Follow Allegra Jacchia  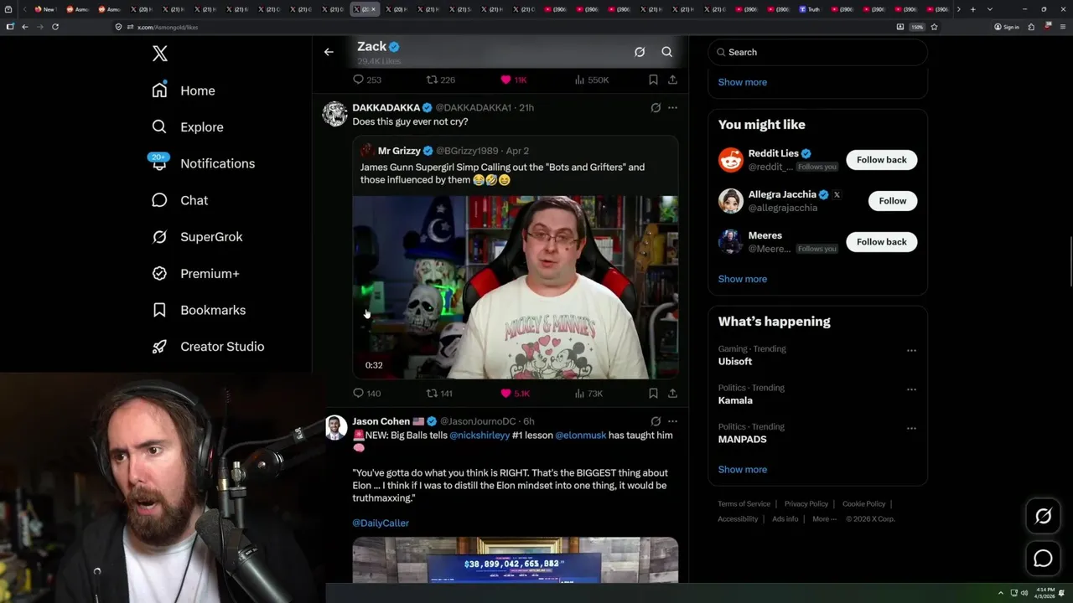[x=892, y=201]
